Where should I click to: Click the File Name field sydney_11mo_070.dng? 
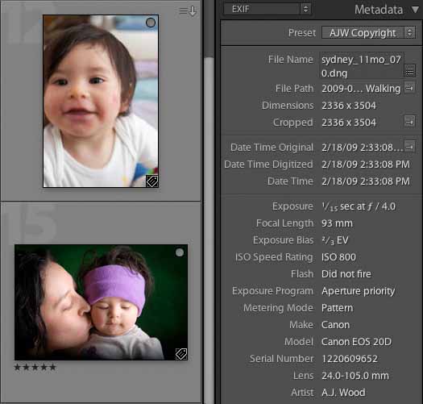362,66
